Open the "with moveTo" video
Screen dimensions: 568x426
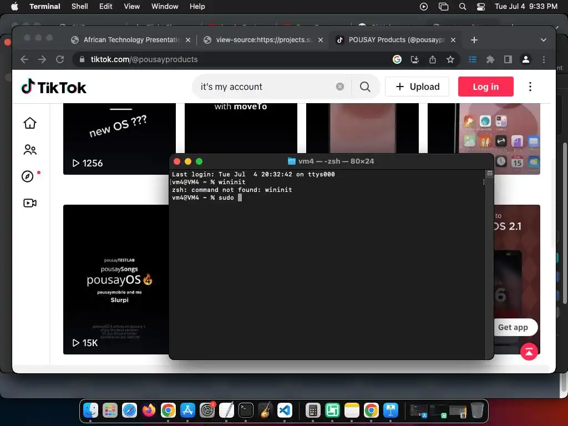[x=241, y=128]
